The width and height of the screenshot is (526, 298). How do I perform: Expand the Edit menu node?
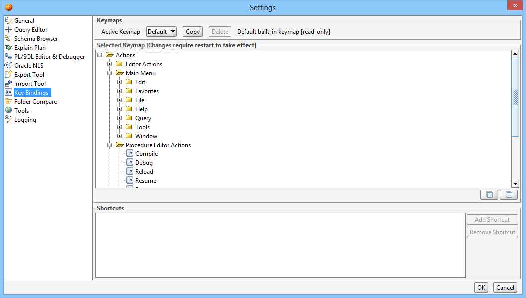click(x=119, y=82)
